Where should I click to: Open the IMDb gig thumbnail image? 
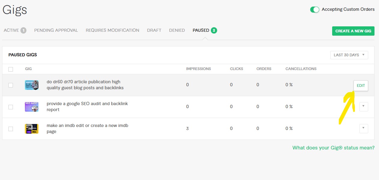(32, 129)
